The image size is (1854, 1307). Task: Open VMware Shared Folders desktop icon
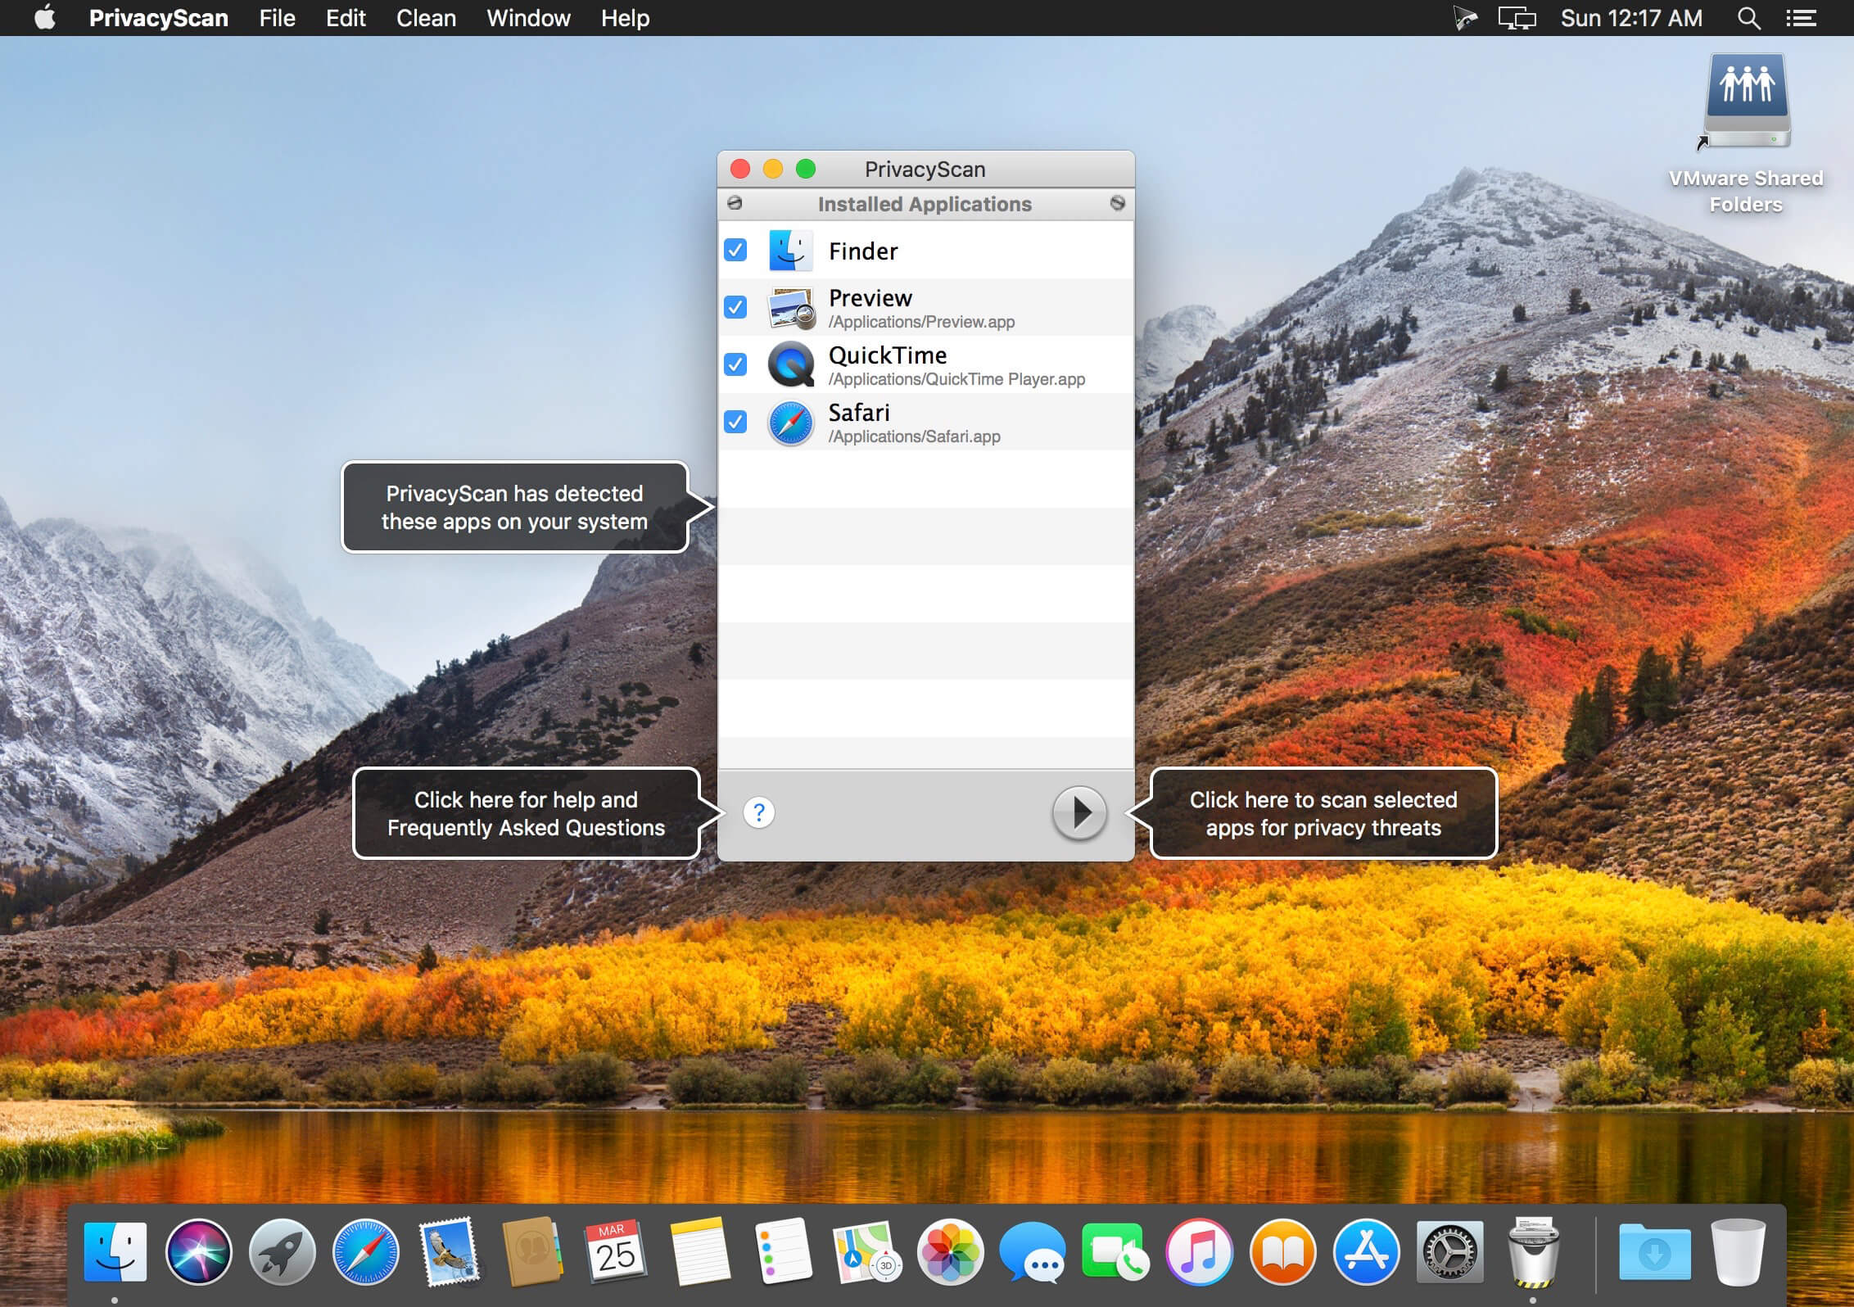pos(1747,131)
